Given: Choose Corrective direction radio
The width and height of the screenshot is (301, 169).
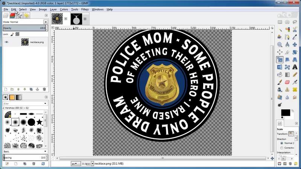Looking at the screenshot, I should click(x=282, y=148).
